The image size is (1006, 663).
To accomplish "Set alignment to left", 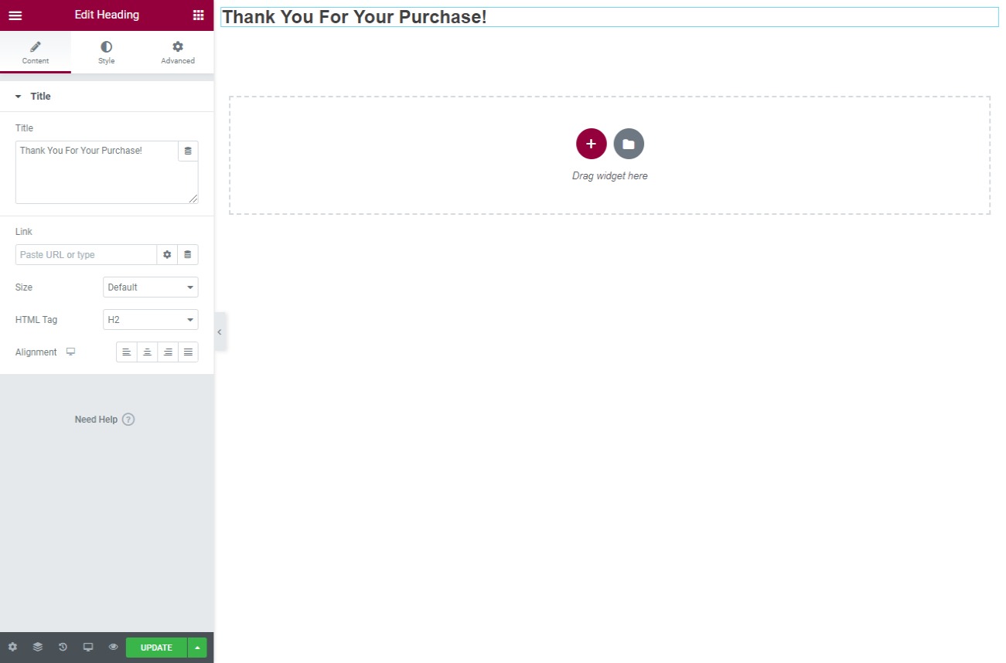I will coord(127,352).
